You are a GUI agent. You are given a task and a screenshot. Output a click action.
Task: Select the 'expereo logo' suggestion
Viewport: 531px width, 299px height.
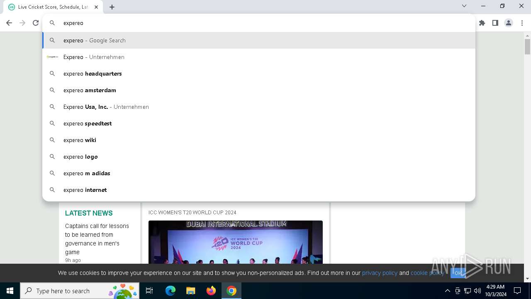point(259,157)
